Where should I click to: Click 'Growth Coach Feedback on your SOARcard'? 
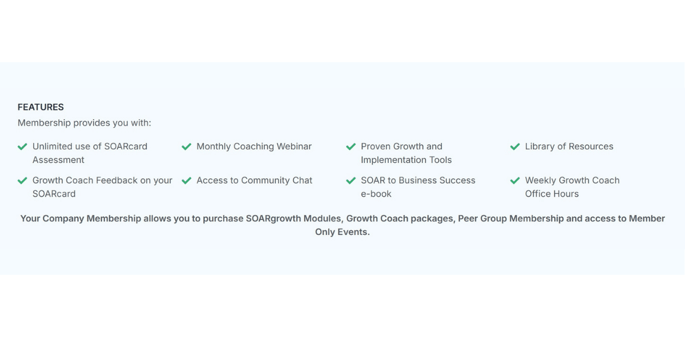tap(102, 187)
